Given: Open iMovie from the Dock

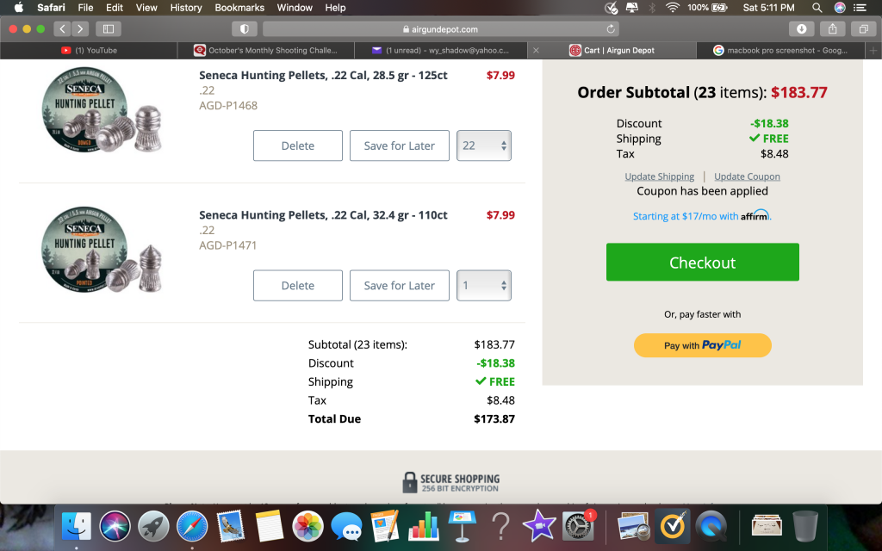Looking at the screenshot, I should (x=539, y=526).
